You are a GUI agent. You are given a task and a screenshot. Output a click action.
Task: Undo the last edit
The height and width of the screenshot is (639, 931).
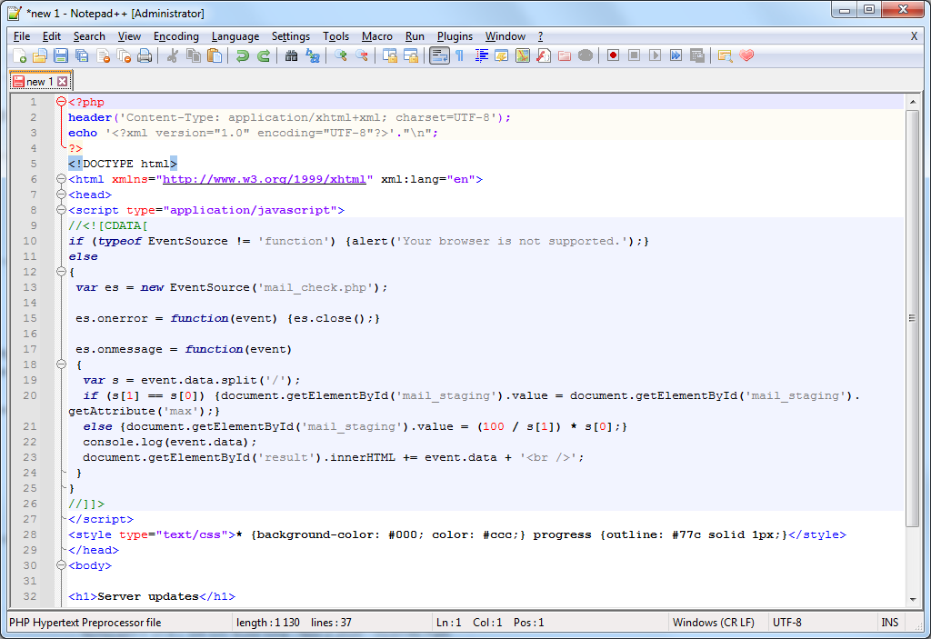coord(242,55)
